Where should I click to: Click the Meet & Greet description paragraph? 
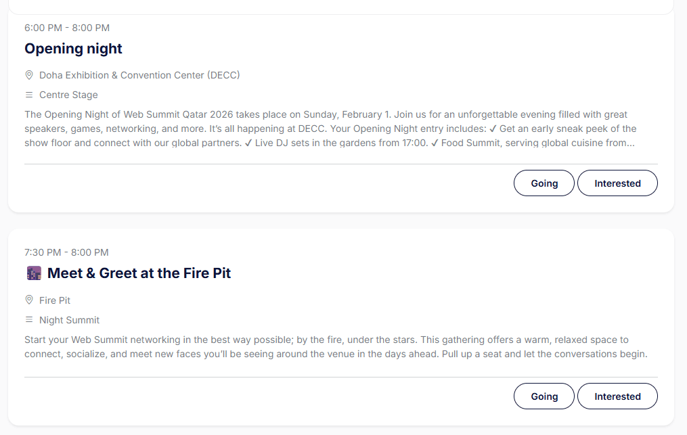[x=336, y=346]
